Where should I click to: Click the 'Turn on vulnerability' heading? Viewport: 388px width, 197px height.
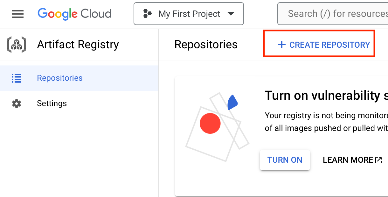pos(326,95)
